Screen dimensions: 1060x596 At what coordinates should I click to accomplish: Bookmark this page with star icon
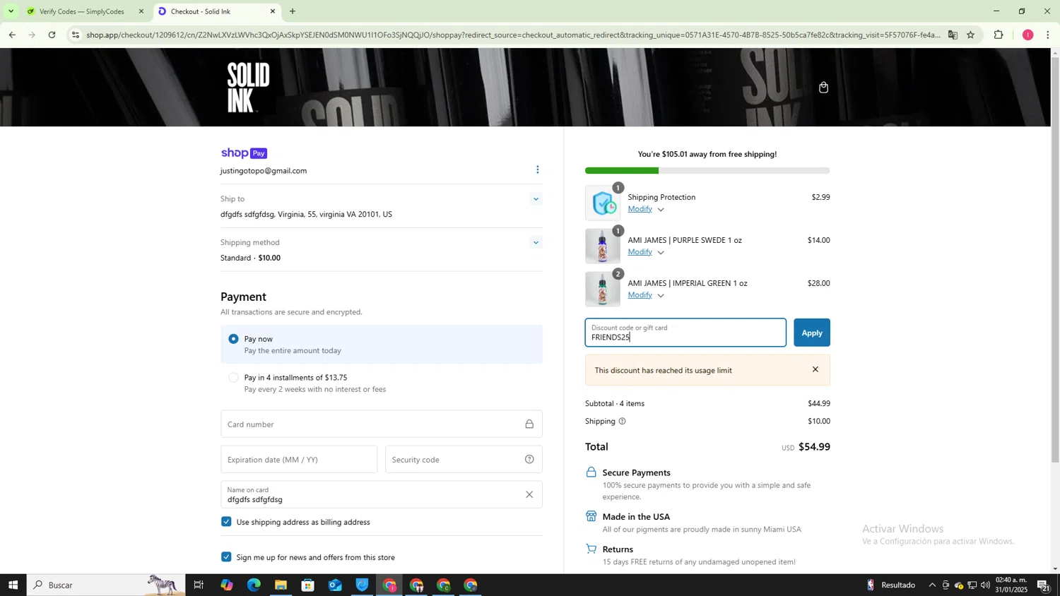(970, 35)
